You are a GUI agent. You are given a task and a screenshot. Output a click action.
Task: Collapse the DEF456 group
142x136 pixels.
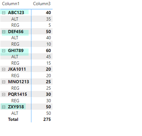point(4,32)
